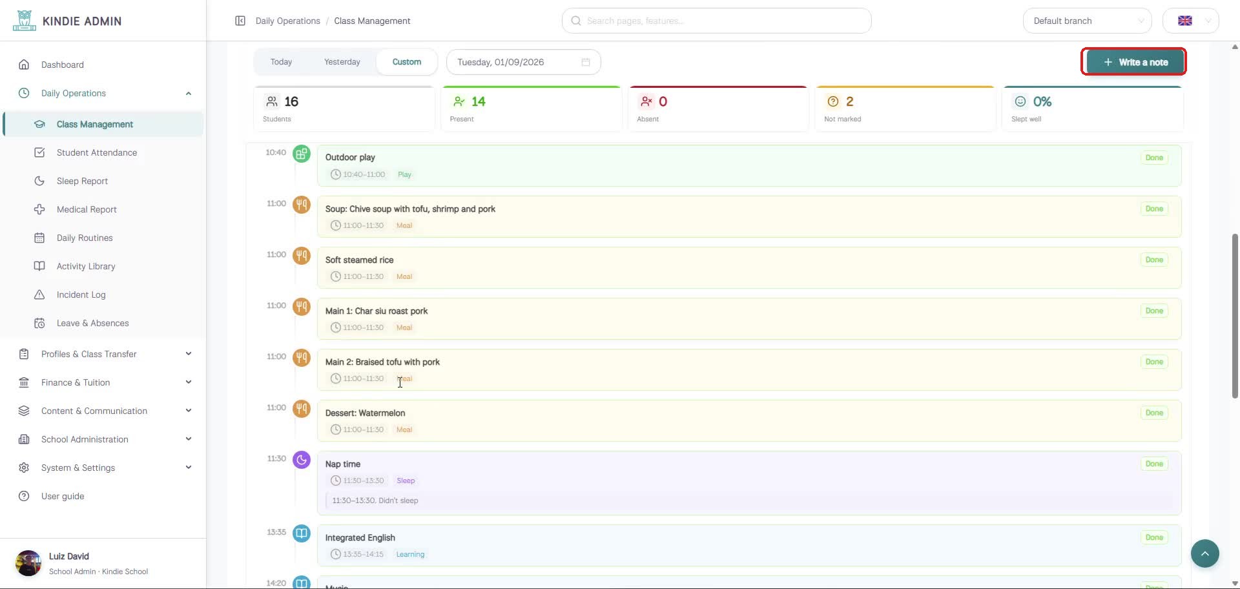
Task: Expand Content & Communication menu
Action: [x=103, y=411]
